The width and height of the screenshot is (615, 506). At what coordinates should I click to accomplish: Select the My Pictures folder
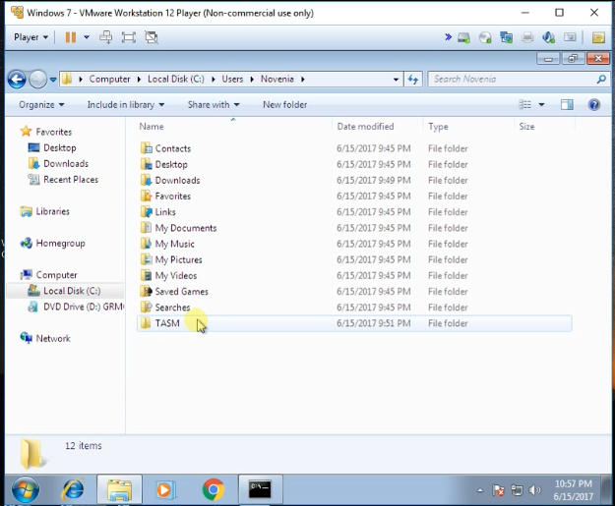(x=178, y=259)
